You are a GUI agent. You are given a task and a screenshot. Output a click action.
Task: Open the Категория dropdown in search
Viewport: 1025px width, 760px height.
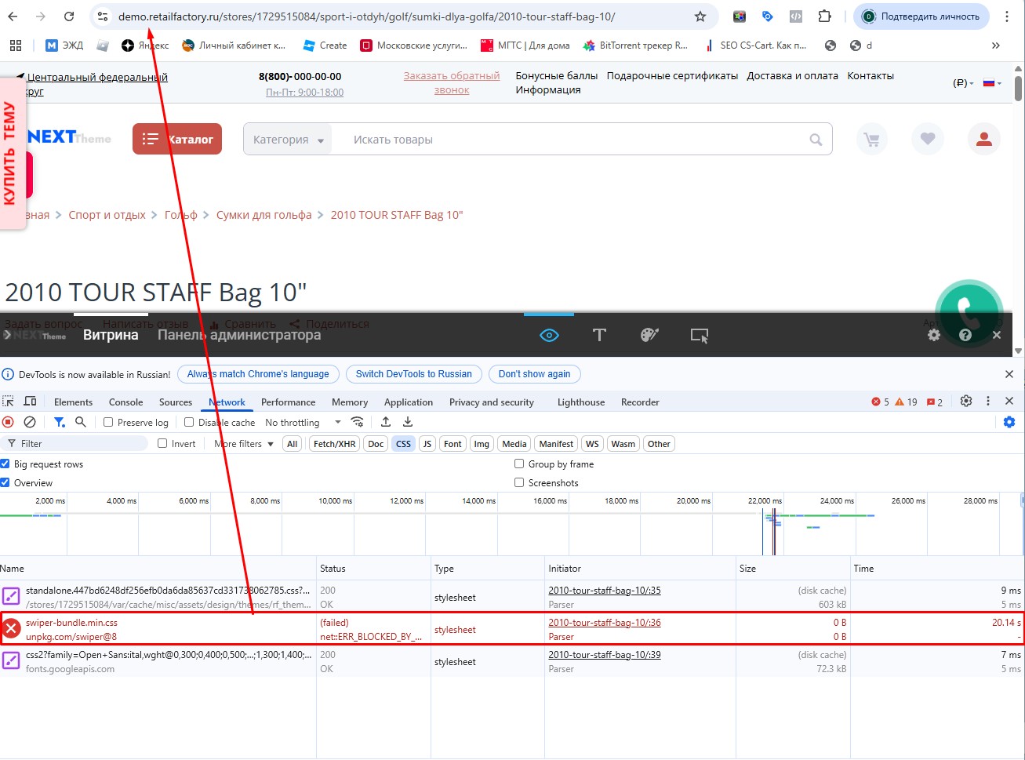[x=288, y=140]
